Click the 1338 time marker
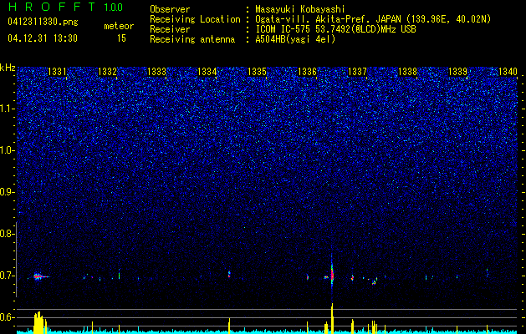Viewport: 526px width, 334px height. [407, 71]
